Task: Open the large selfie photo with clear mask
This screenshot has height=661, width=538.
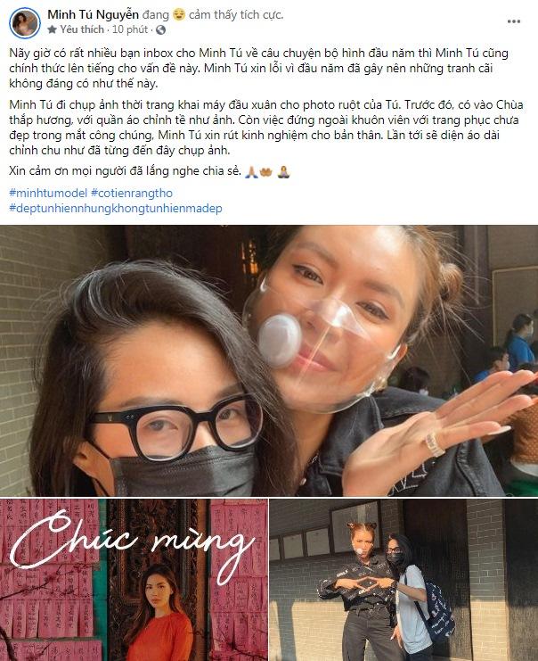Action: pos(269,360)
